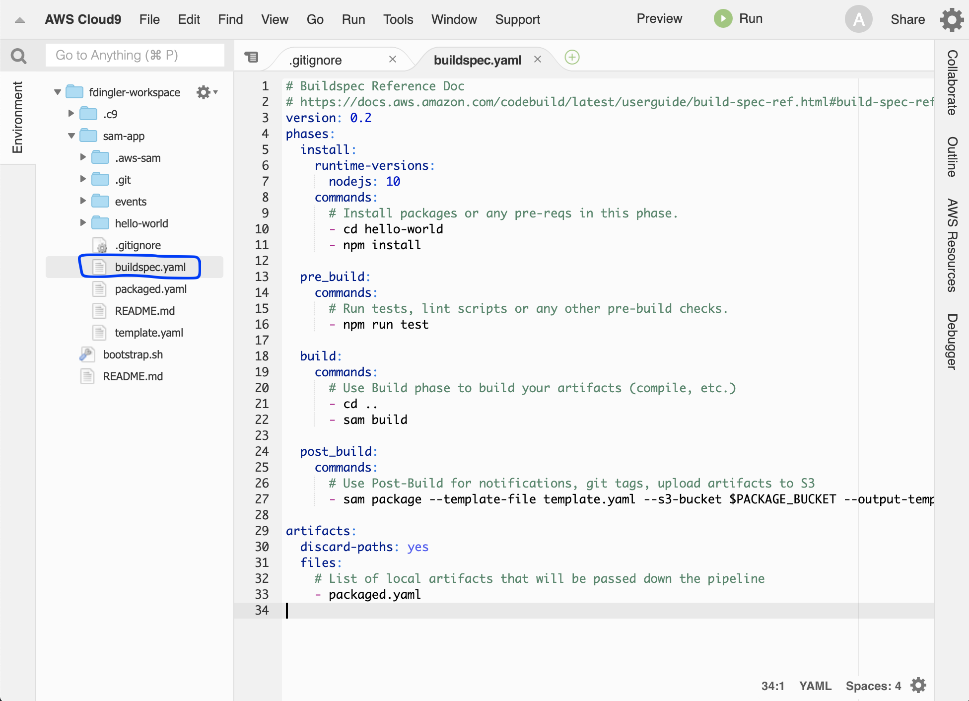This screenshot has height=701, width=969.
Task: Open the Outline side panel
Action: pos(952,157)
